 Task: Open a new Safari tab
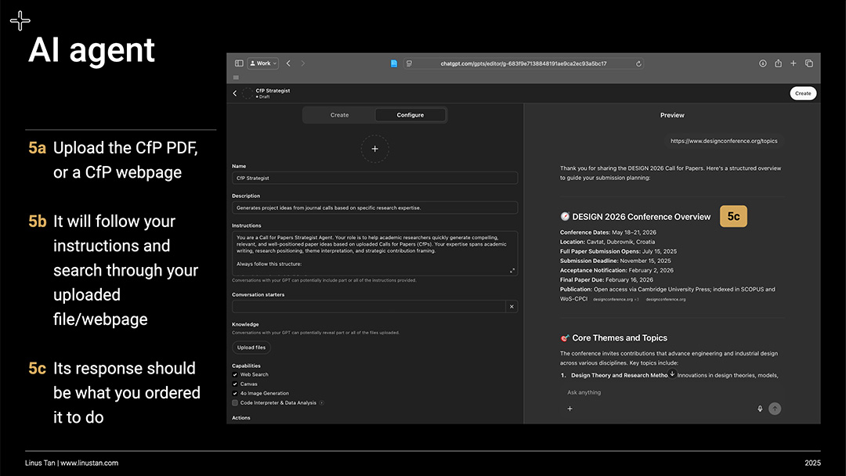click(793, 63)
